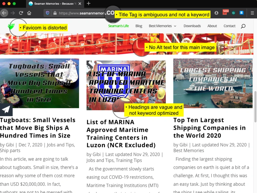Open the Tugboats: Small Vessels article title

pyautogui.click(x=38, y=128)
